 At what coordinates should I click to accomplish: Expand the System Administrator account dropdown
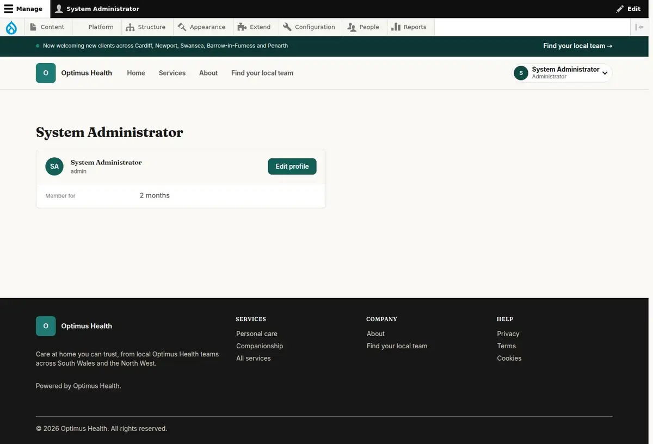563,73
